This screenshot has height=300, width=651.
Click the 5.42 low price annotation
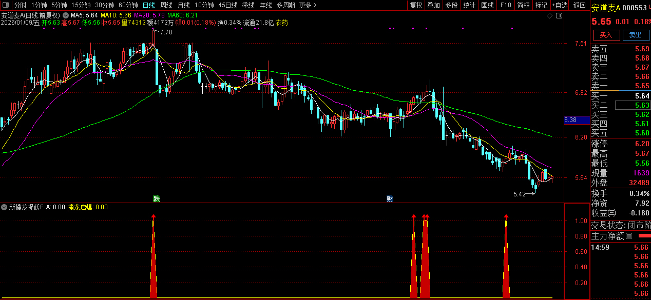(x=520, y=194)
